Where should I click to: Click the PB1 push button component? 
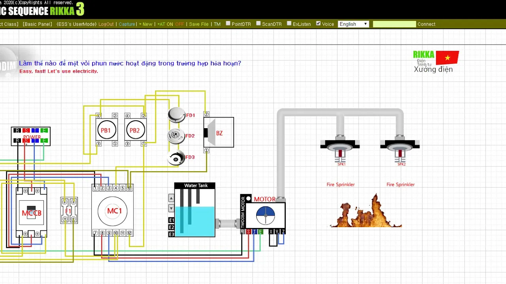coord(106,130)
